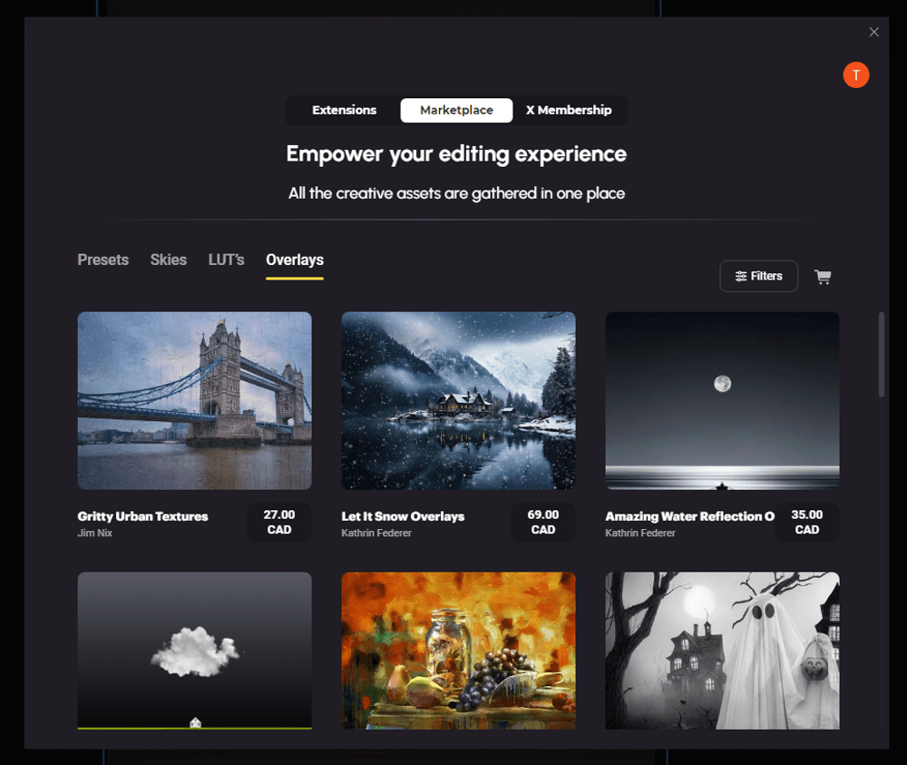Click the marketplace vertical scrollbar
The width and height of the screenshot is (907, 765).
pos(881,354)
